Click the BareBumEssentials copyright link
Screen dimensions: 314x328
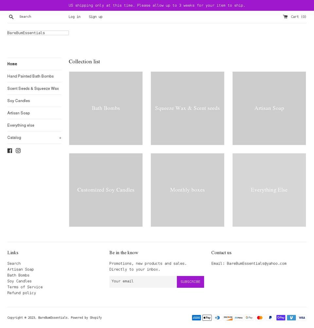53,318
